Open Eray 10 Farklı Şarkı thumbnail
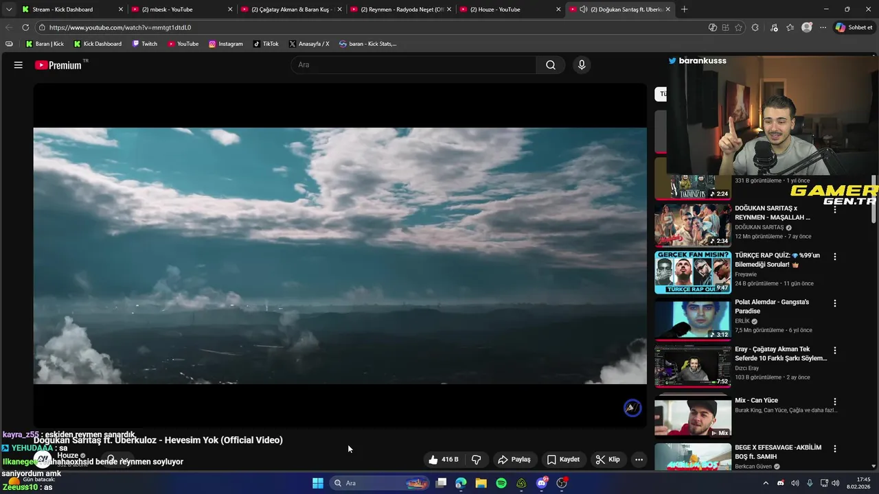This screenshot has height=494, width=879. (692, 366)
